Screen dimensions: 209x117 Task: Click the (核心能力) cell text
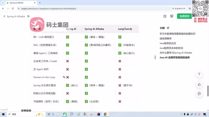point(129,53)
